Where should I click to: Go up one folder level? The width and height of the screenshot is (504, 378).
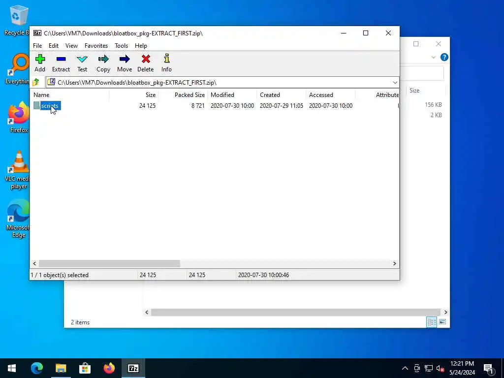click(36, 82)
